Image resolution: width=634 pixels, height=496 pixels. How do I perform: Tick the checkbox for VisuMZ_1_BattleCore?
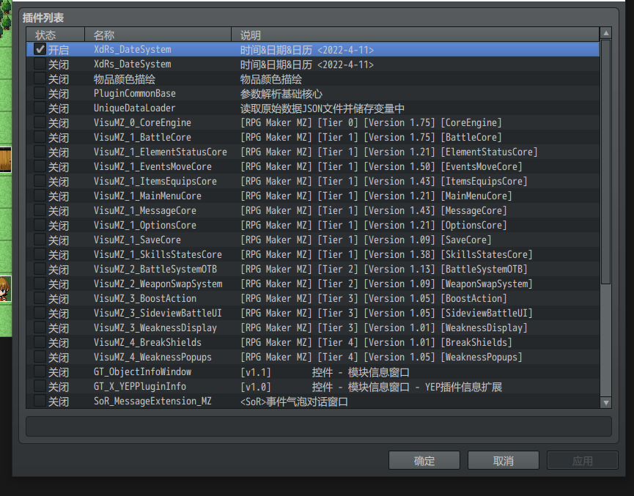point(40,137)
